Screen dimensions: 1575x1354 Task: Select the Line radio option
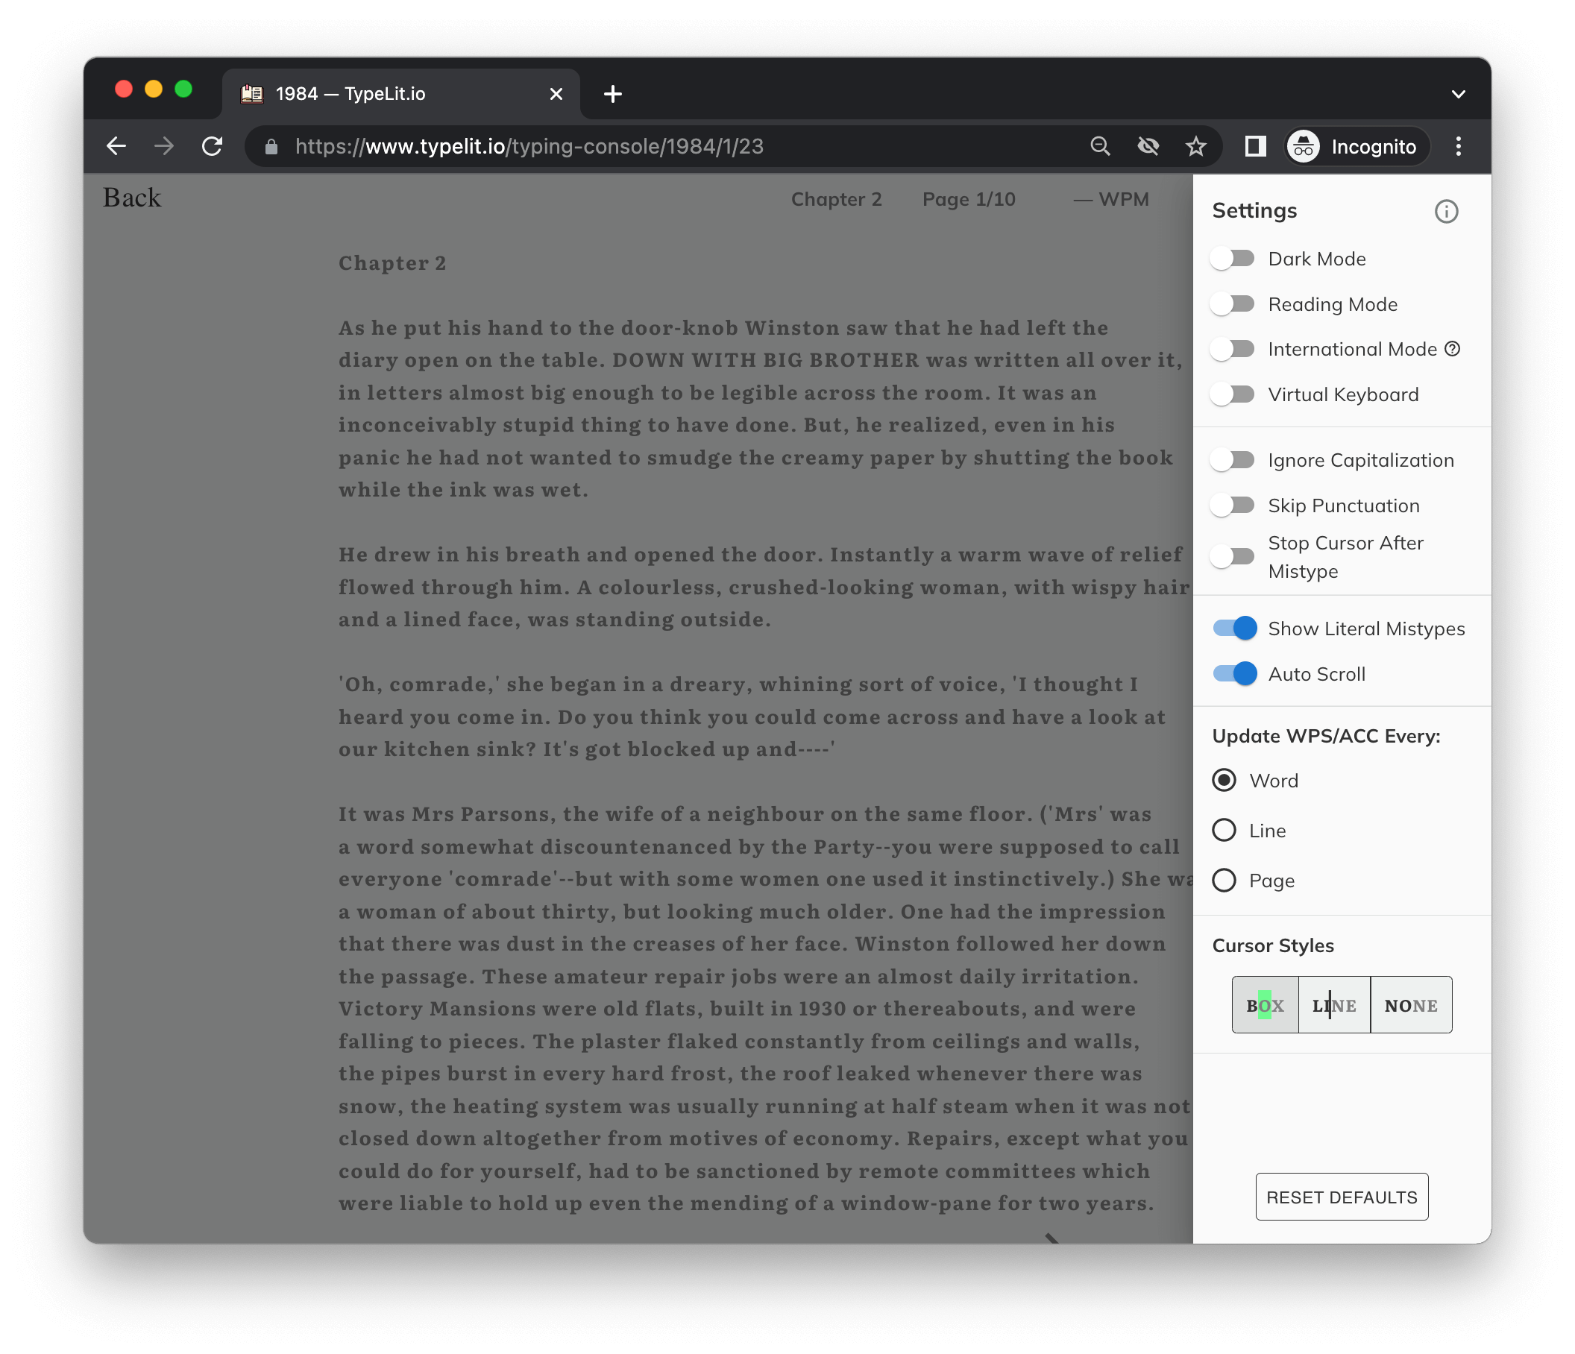coord(1224,831)
